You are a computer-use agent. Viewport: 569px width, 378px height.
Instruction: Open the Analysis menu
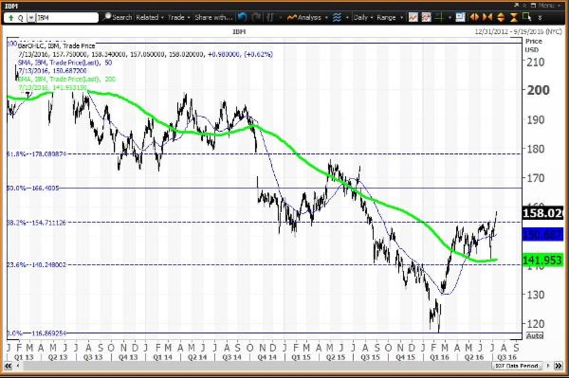coord(307,18)
